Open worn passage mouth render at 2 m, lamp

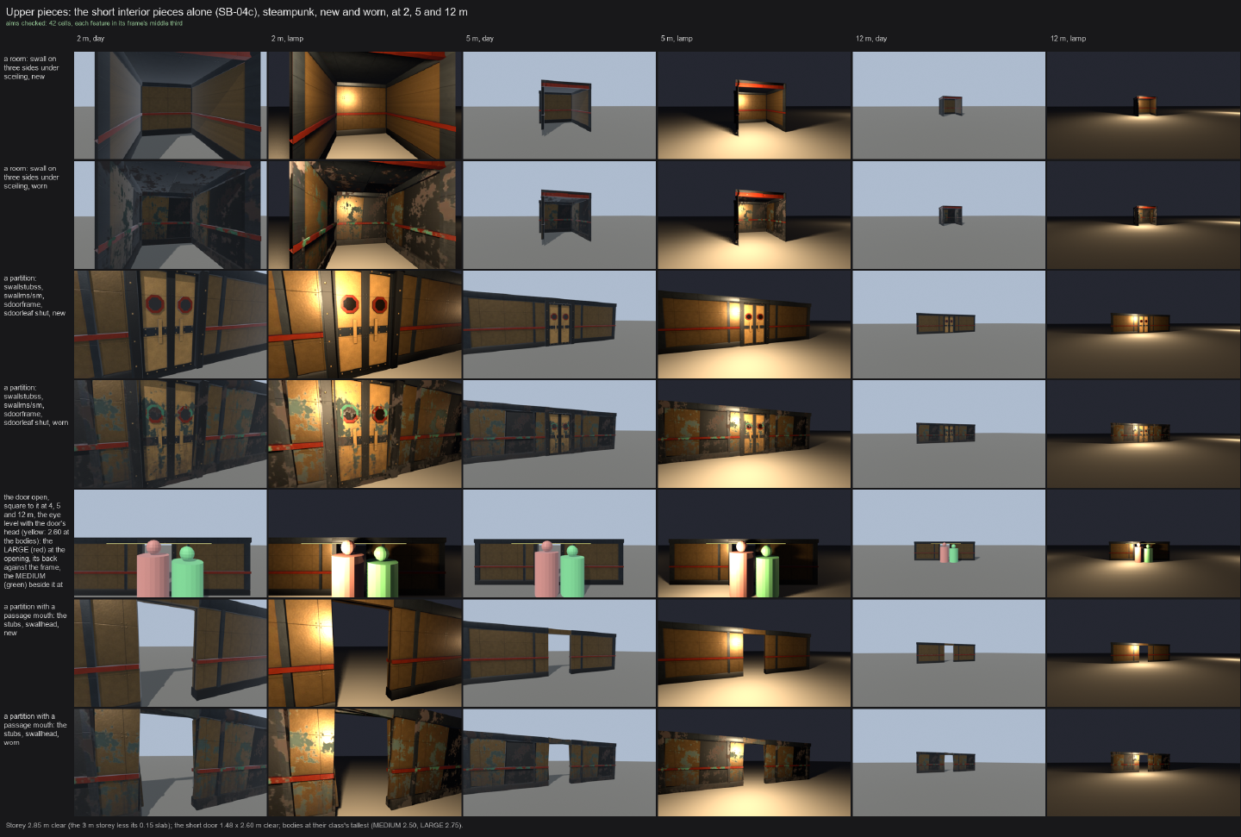tap(365, 762)
